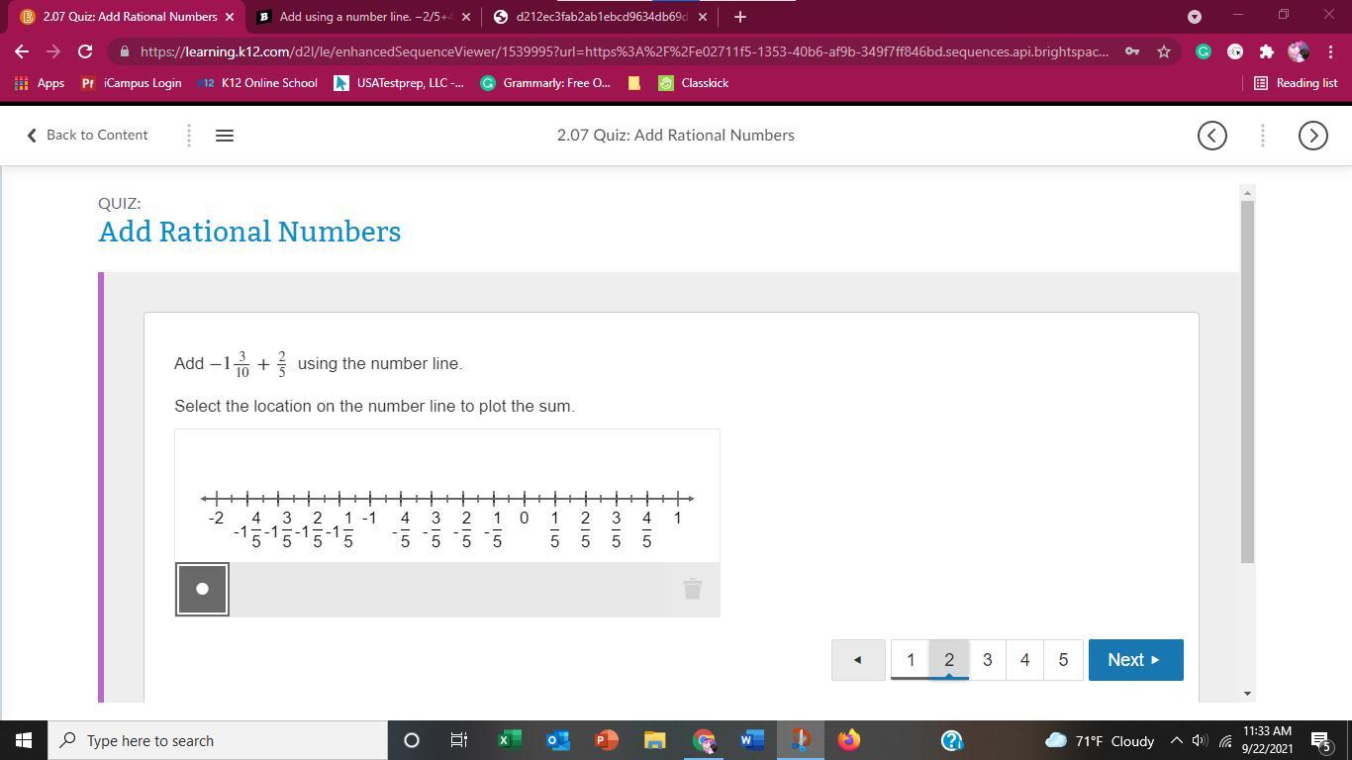Go to previous question with back arrow
Screen dimensions: 1352x760
[x=857, y=660]
